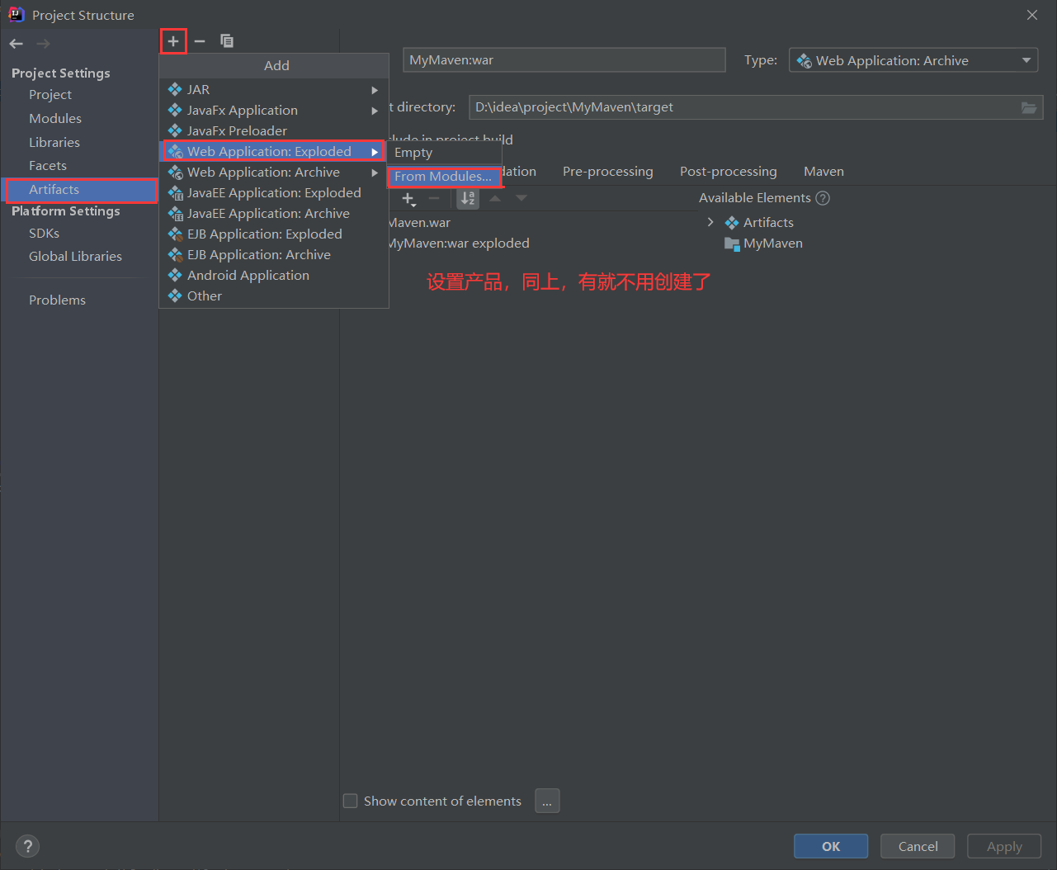Expand the Artifacts tree node
1057x870 pixels.
click(x=710, y=222)
